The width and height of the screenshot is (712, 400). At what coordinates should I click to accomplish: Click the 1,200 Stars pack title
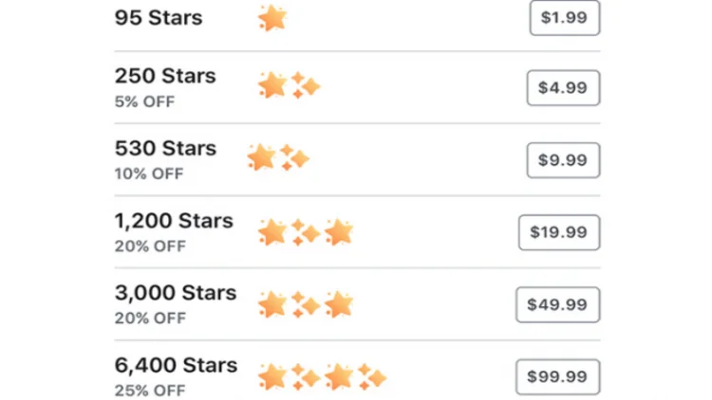click(x=174, y=221)
